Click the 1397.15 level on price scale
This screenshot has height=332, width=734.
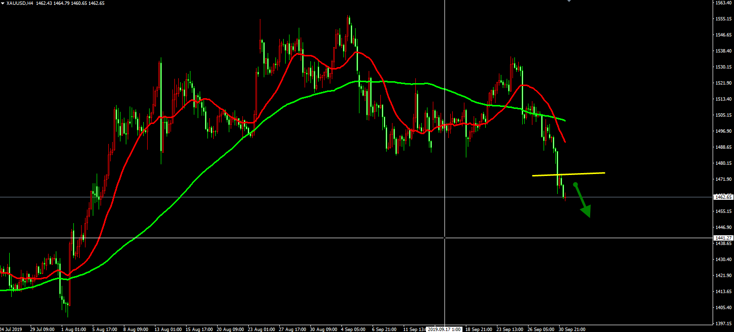(x=724, y=323)
